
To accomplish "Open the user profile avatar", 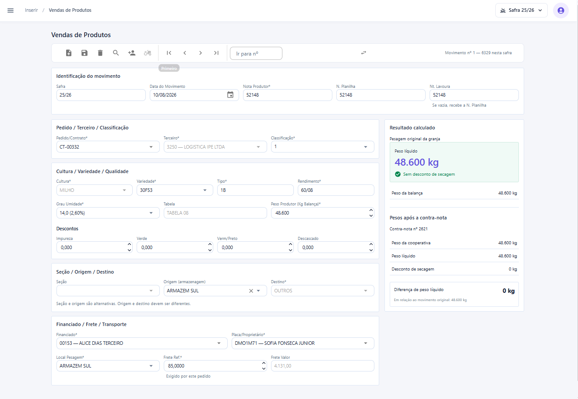I will pyautogui.click(x=561, y=10).
